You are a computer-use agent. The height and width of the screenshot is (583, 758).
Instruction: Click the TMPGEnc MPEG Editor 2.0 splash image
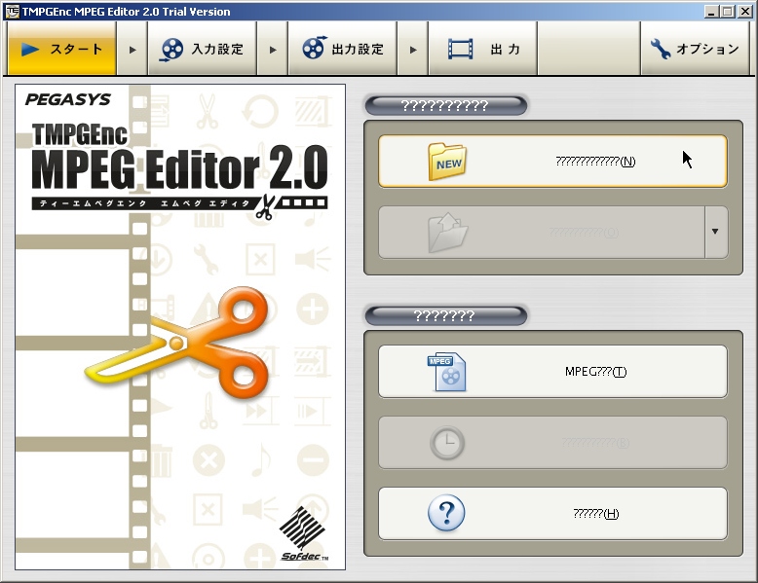[180, 327]
